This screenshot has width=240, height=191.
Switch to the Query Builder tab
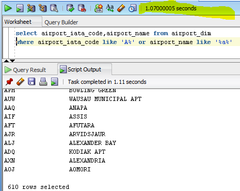pyautogui.click(x=61, y=22)
